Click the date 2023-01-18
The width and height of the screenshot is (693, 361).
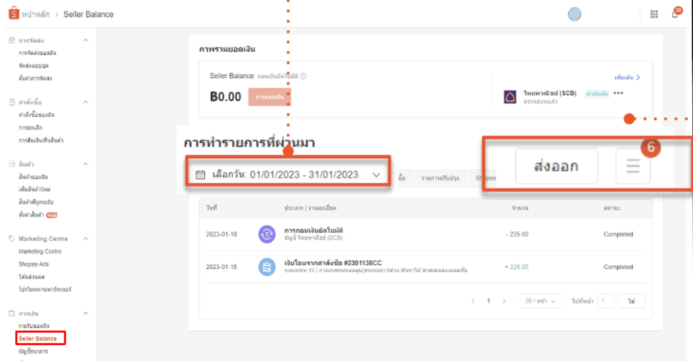[x=221, y=234]
